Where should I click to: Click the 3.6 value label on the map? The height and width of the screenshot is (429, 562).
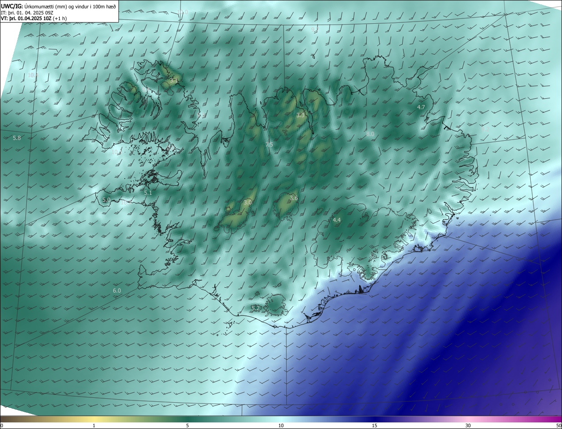pos(294,198)
